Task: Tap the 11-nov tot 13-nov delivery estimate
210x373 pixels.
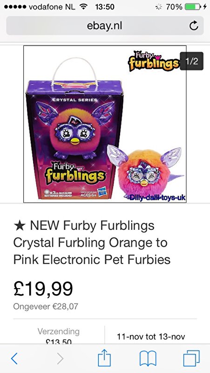Action: pos(151,336)
